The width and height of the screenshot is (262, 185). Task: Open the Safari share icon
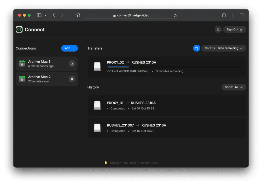pyautogui.click(x=224, y=15)
